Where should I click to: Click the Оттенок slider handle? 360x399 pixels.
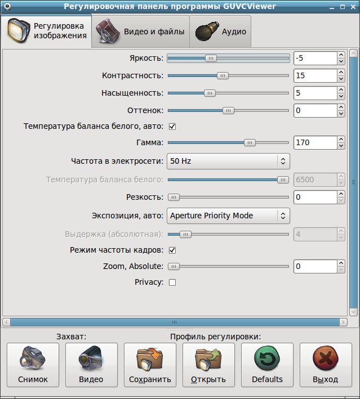228,111
